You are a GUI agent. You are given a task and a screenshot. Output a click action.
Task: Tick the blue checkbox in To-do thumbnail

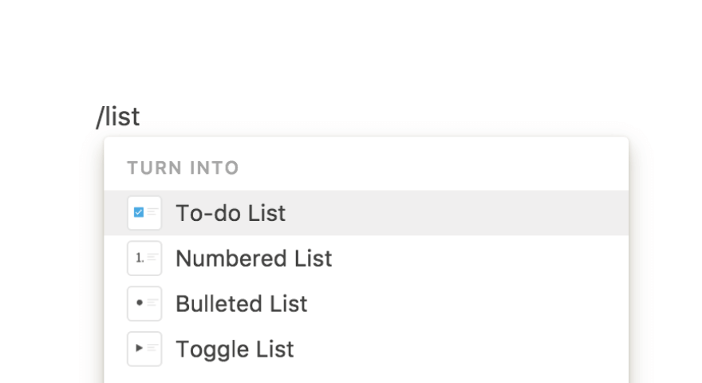[x=139, y=212]
